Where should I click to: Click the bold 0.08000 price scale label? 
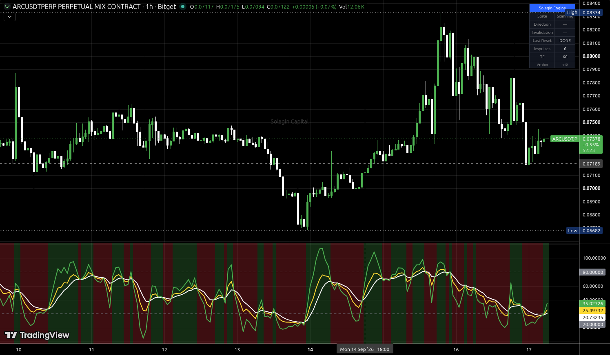click(591, 56)
